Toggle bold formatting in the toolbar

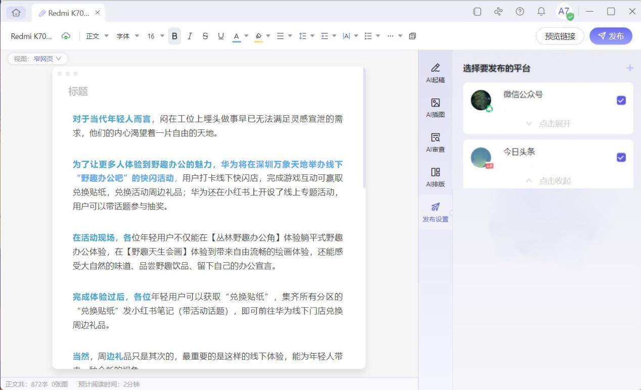point(174,36)
